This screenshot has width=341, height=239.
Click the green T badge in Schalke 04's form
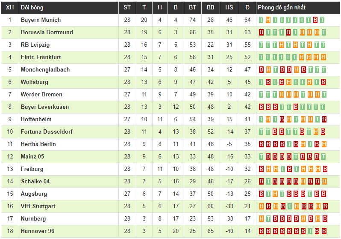click(x=268, y=182)
